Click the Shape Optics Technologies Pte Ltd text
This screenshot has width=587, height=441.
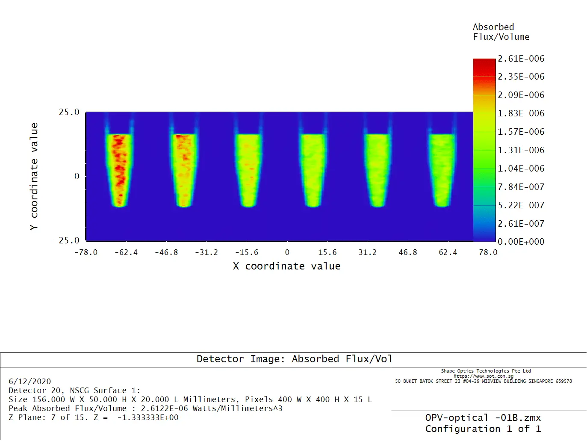pyautogui.click(x=485, y=370)
